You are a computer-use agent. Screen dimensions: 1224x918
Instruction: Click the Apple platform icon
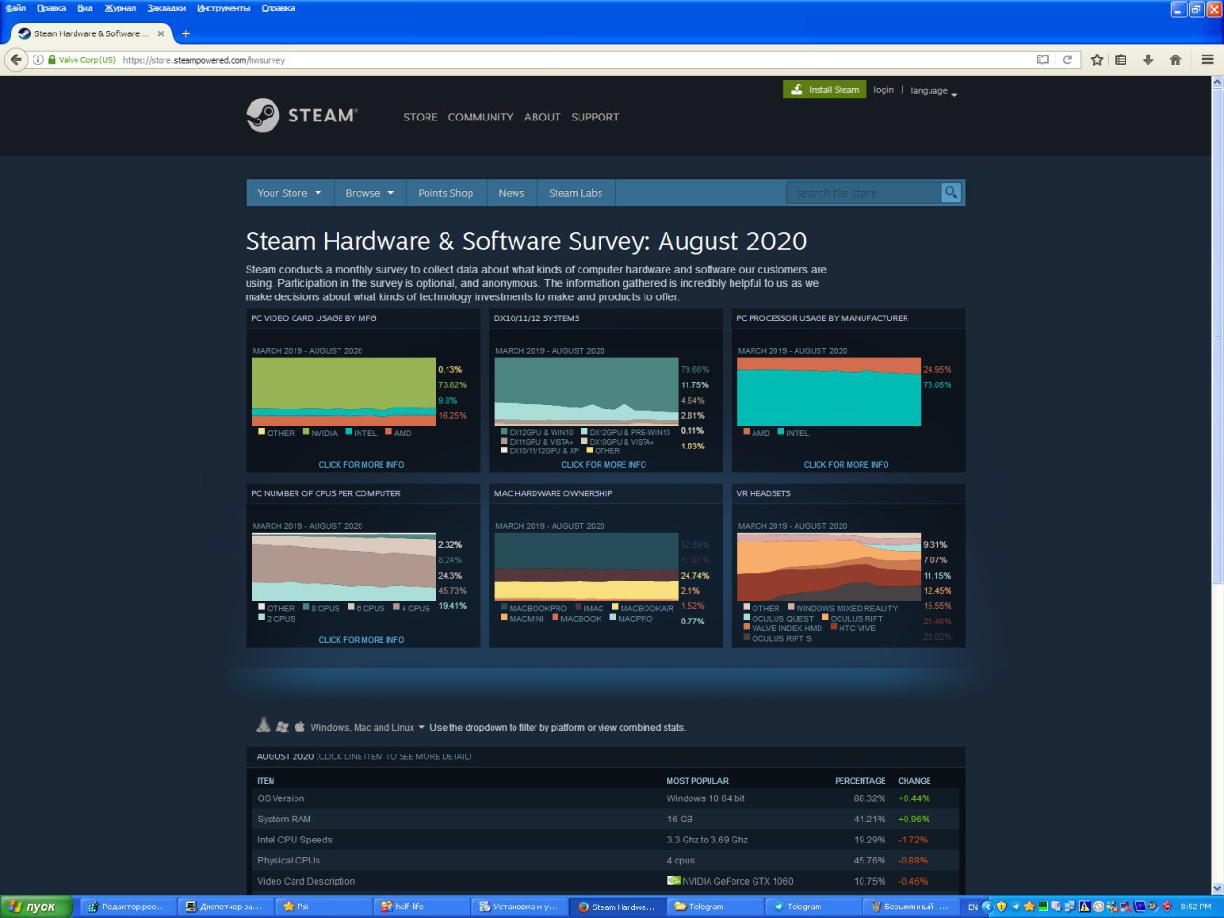pyautogui.click(x=299, y=726)
